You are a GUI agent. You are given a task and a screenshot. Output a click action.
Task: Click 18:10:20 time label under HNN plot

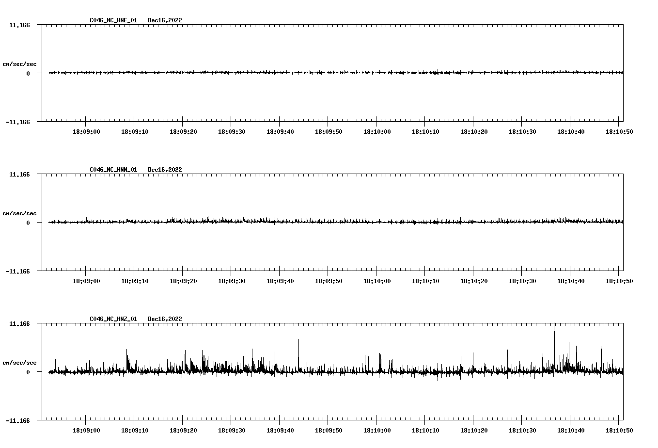tap(474, 281)
